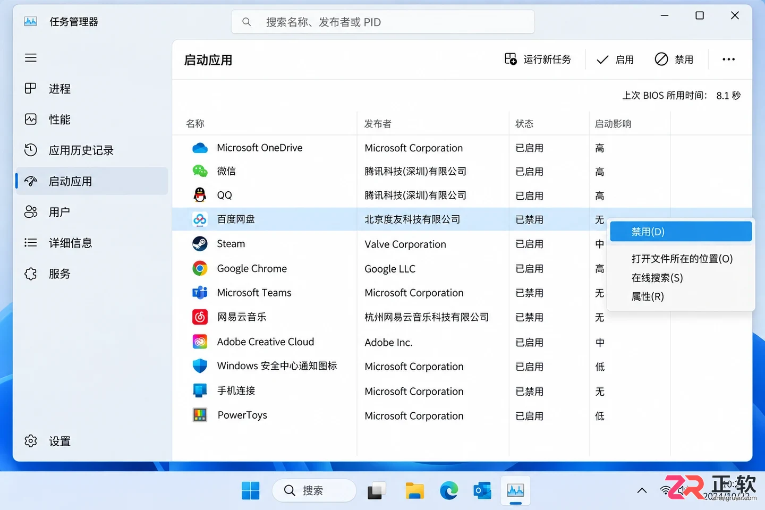Image resolution: width=765 pixels, height=510 pixels.
Task: Open the Windows Start button
Action: [x=250, y=490]
